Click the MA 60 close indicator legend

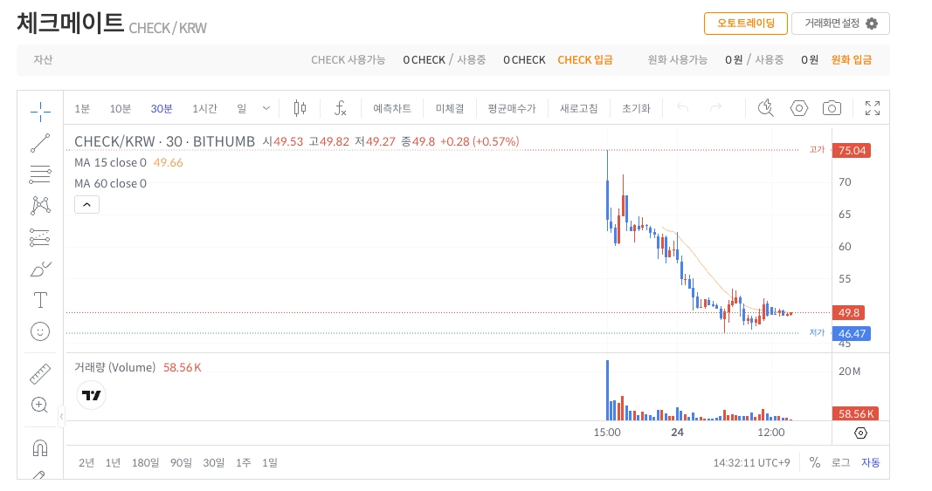[x=111, y=183]
